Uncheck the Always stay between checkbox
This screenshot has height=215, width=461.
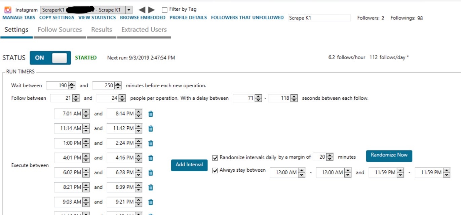click(215, 171)
